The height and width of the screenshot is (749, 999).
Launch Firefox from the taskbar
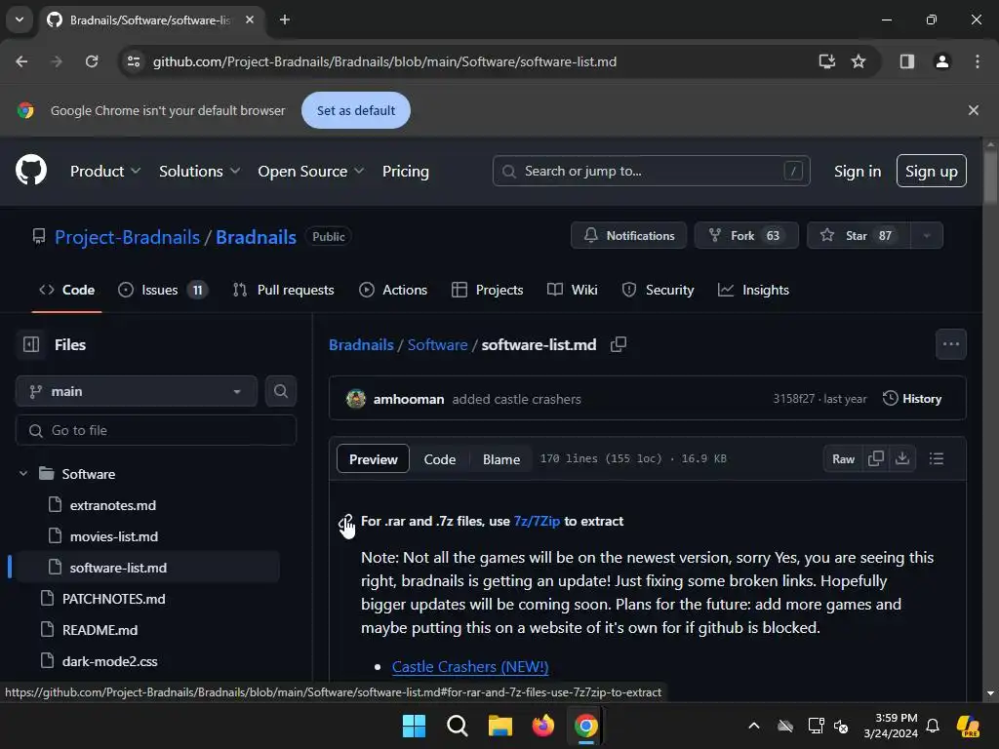point(542,726)
